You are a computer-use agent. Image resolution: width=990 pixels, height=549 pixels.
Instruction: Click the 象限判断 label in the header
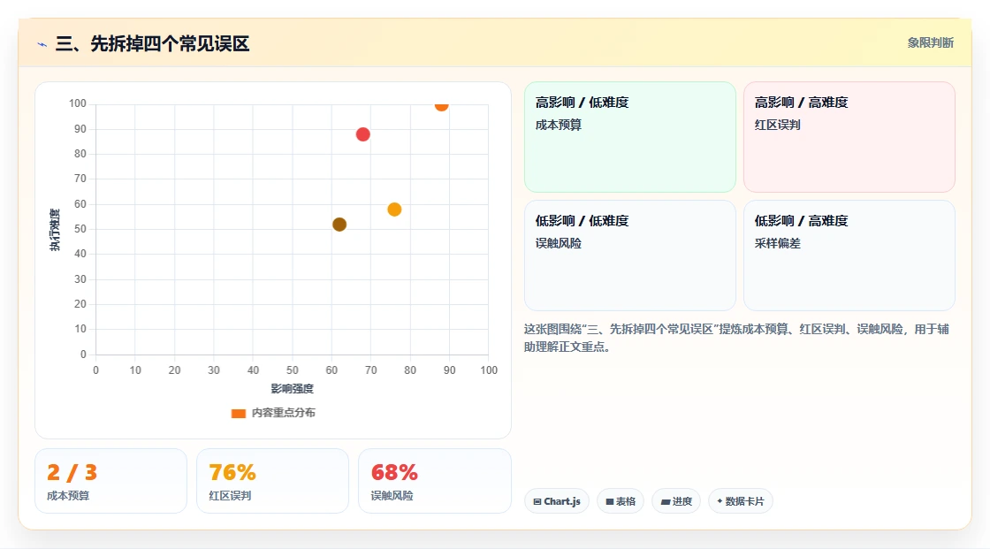tap(930, 43)
